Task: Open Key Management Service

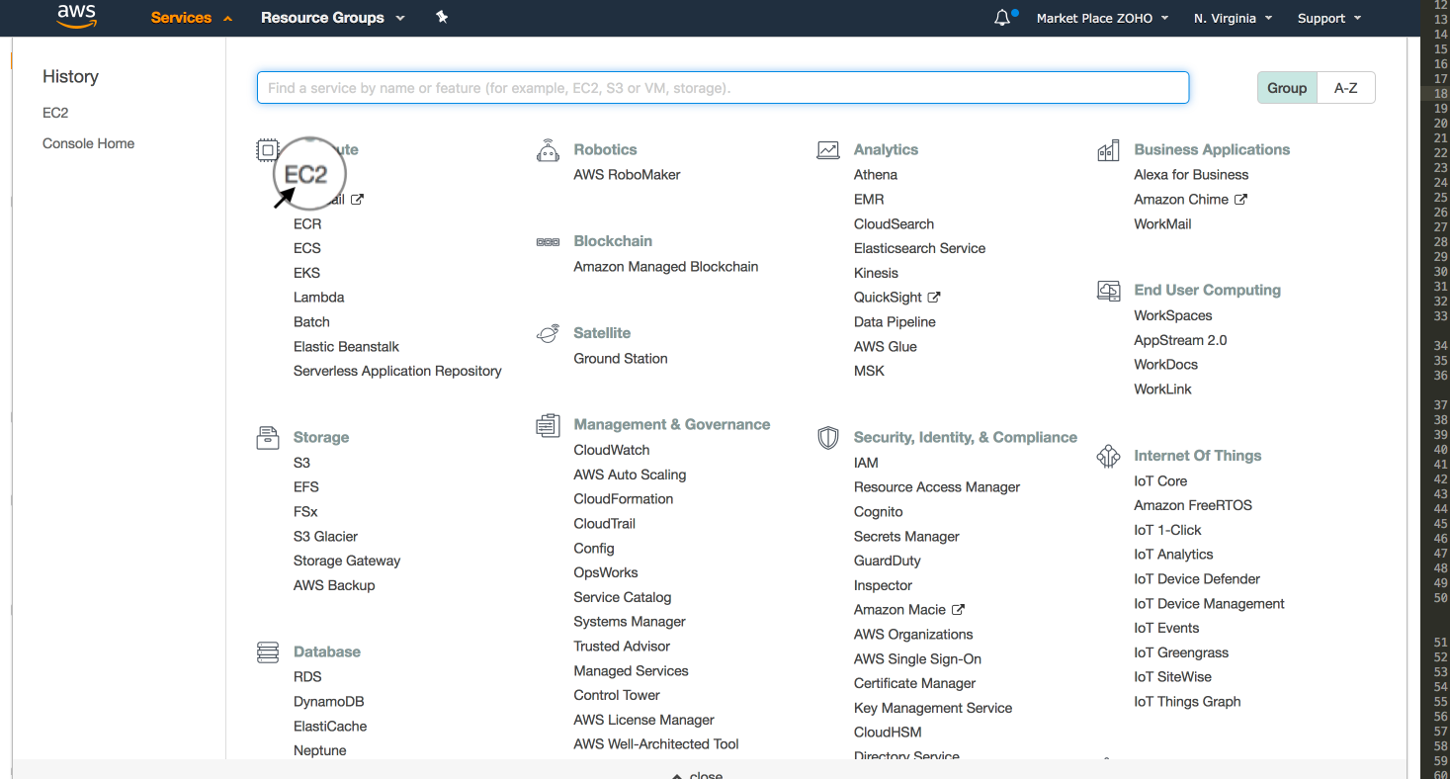Action: tap(933, 708)
